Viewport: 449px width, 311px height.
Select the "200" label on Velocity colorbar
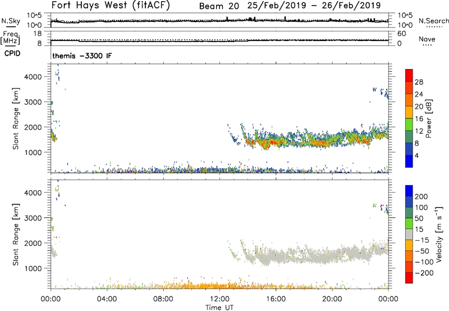click(421, 196)
